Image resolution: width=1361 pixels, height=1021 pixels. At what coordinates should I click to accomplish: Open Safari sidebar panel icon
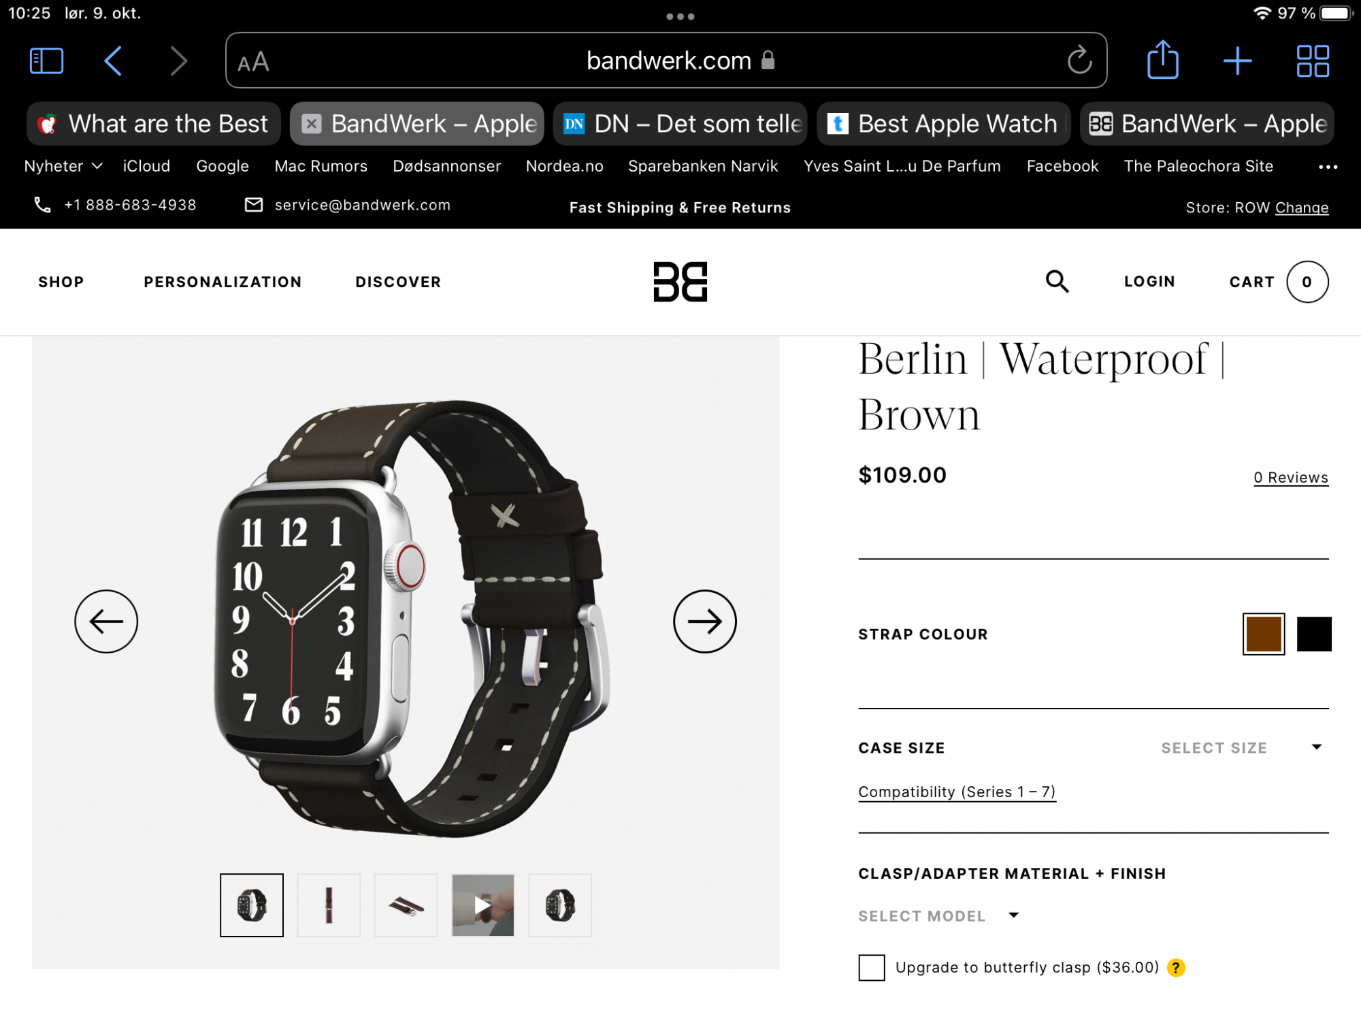click(x=47, y=61)
